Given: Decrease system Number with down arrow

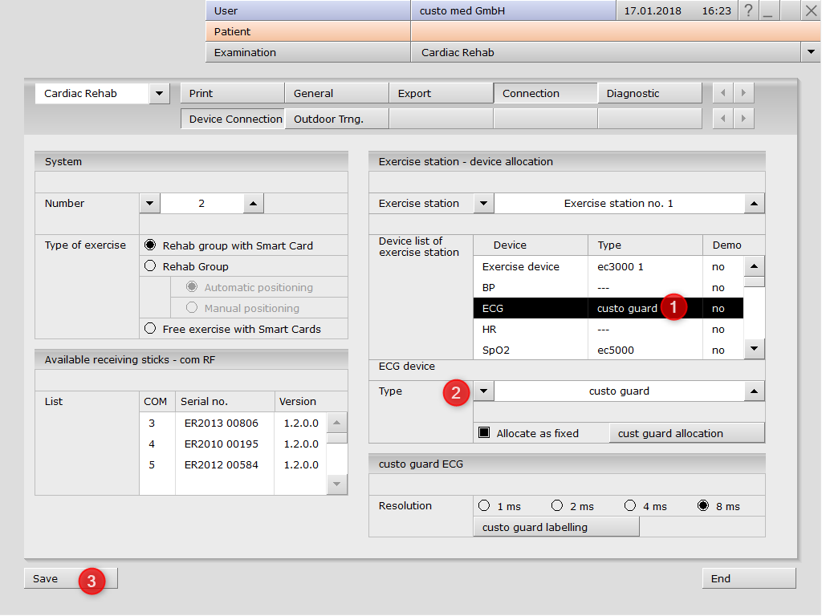Looking at the screenshot, I should (150, 203).
